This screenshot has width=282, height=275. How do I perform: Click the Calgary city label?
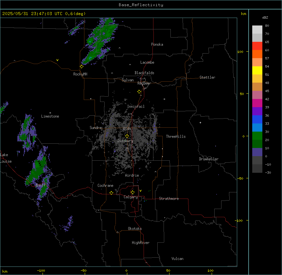coord(131,197)
